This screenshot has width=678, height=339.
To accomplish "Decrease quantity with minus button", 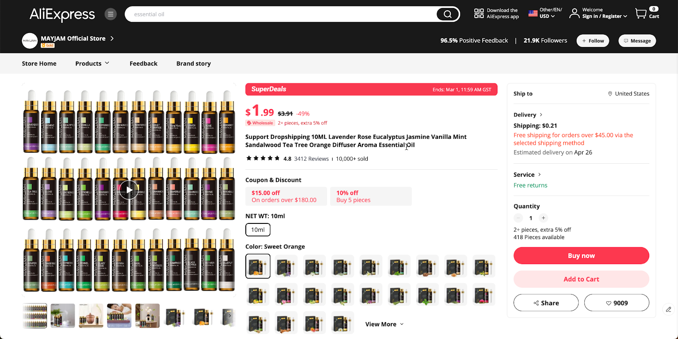I will click(518, 218).
